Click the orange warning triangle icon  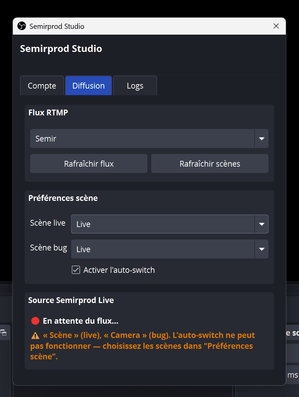tap(35, 336)
